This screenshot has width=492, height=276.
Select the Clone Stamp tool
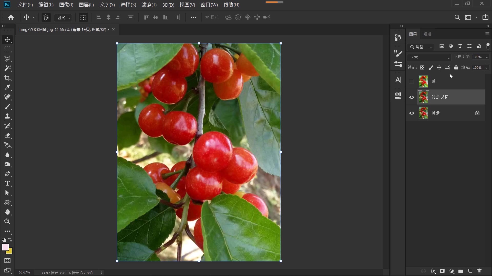point(7,116)
